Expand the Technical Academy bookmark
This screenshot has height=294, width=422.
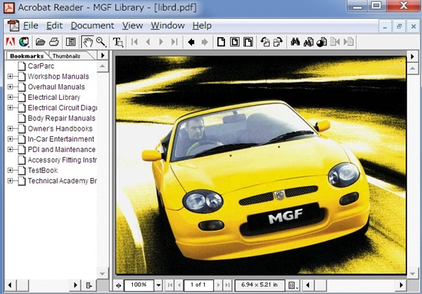(11, 181)
